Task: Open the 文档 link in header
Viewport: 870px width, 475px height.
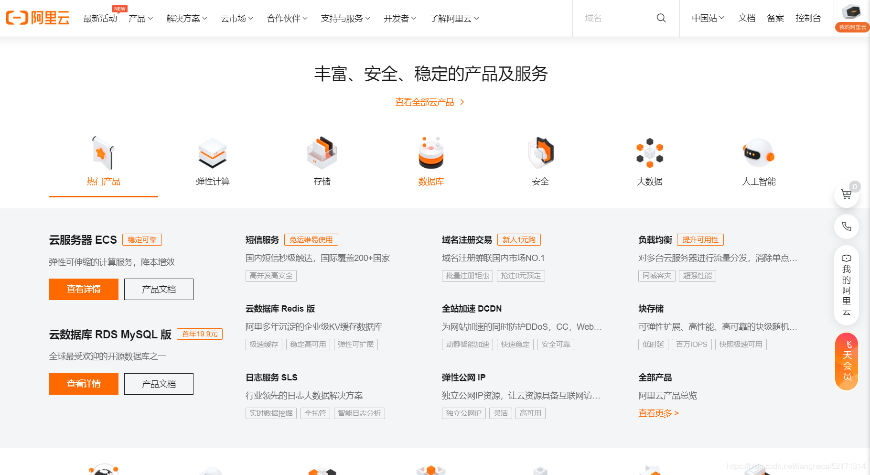Action: [747, 18]
